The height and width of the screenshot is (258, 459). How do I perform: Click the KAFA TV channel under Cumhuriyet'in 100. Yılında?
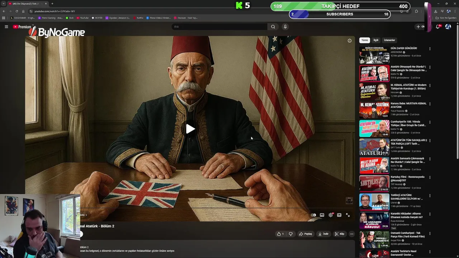[395, 129]
